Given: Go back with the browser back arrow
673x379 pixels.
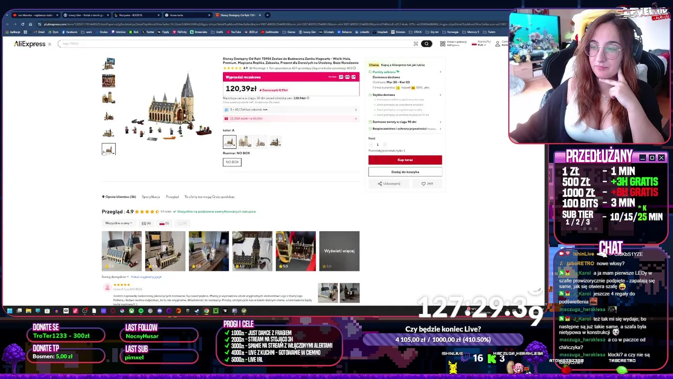Looking at the screenshot, I should click(x=7, y=24).
